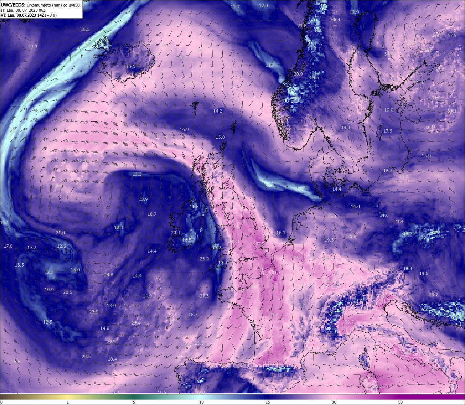465x405 pixels.
Task: Click the map value 11.6
Action: point(384,215)
